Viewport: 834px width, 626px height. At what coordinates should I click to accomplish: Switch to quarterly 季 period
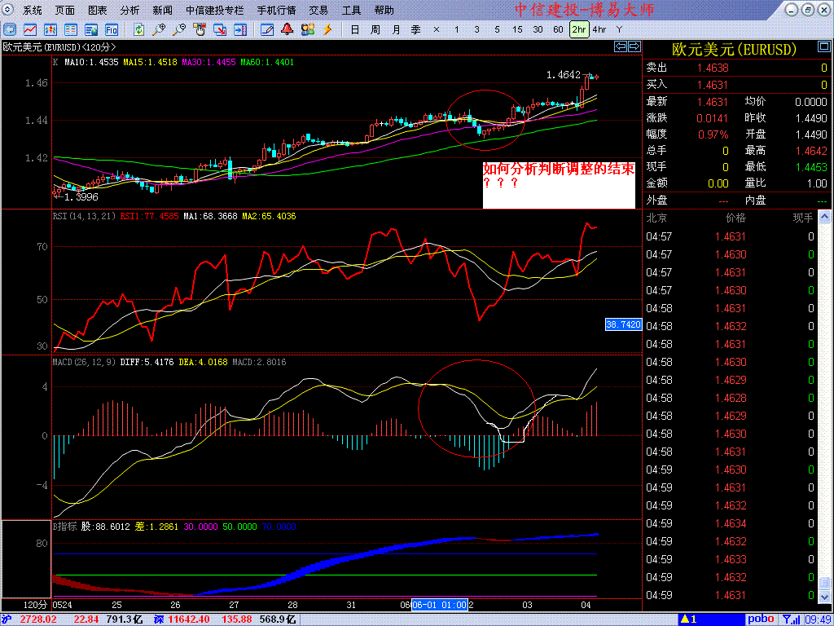[416, 29]
